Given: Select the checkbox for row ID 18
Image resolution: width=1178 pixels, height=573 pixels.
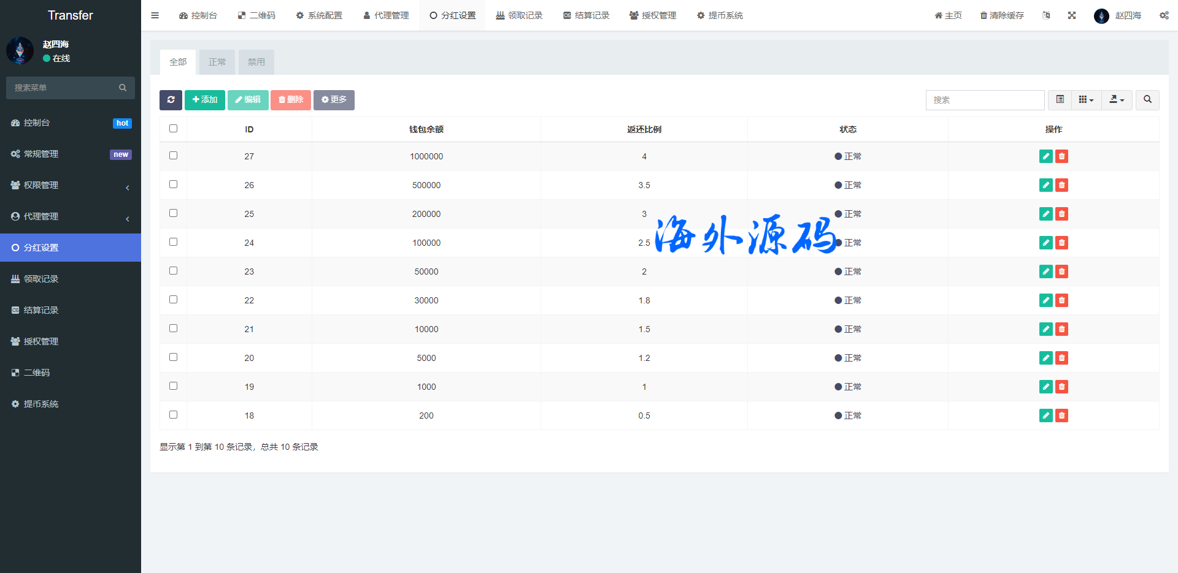Looking at the screenshot, I should coord(174,415).
